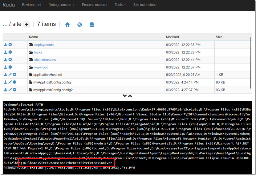Viewport: 256px width, 175px height.
Task: Click the Name column header
Action: 34,37
